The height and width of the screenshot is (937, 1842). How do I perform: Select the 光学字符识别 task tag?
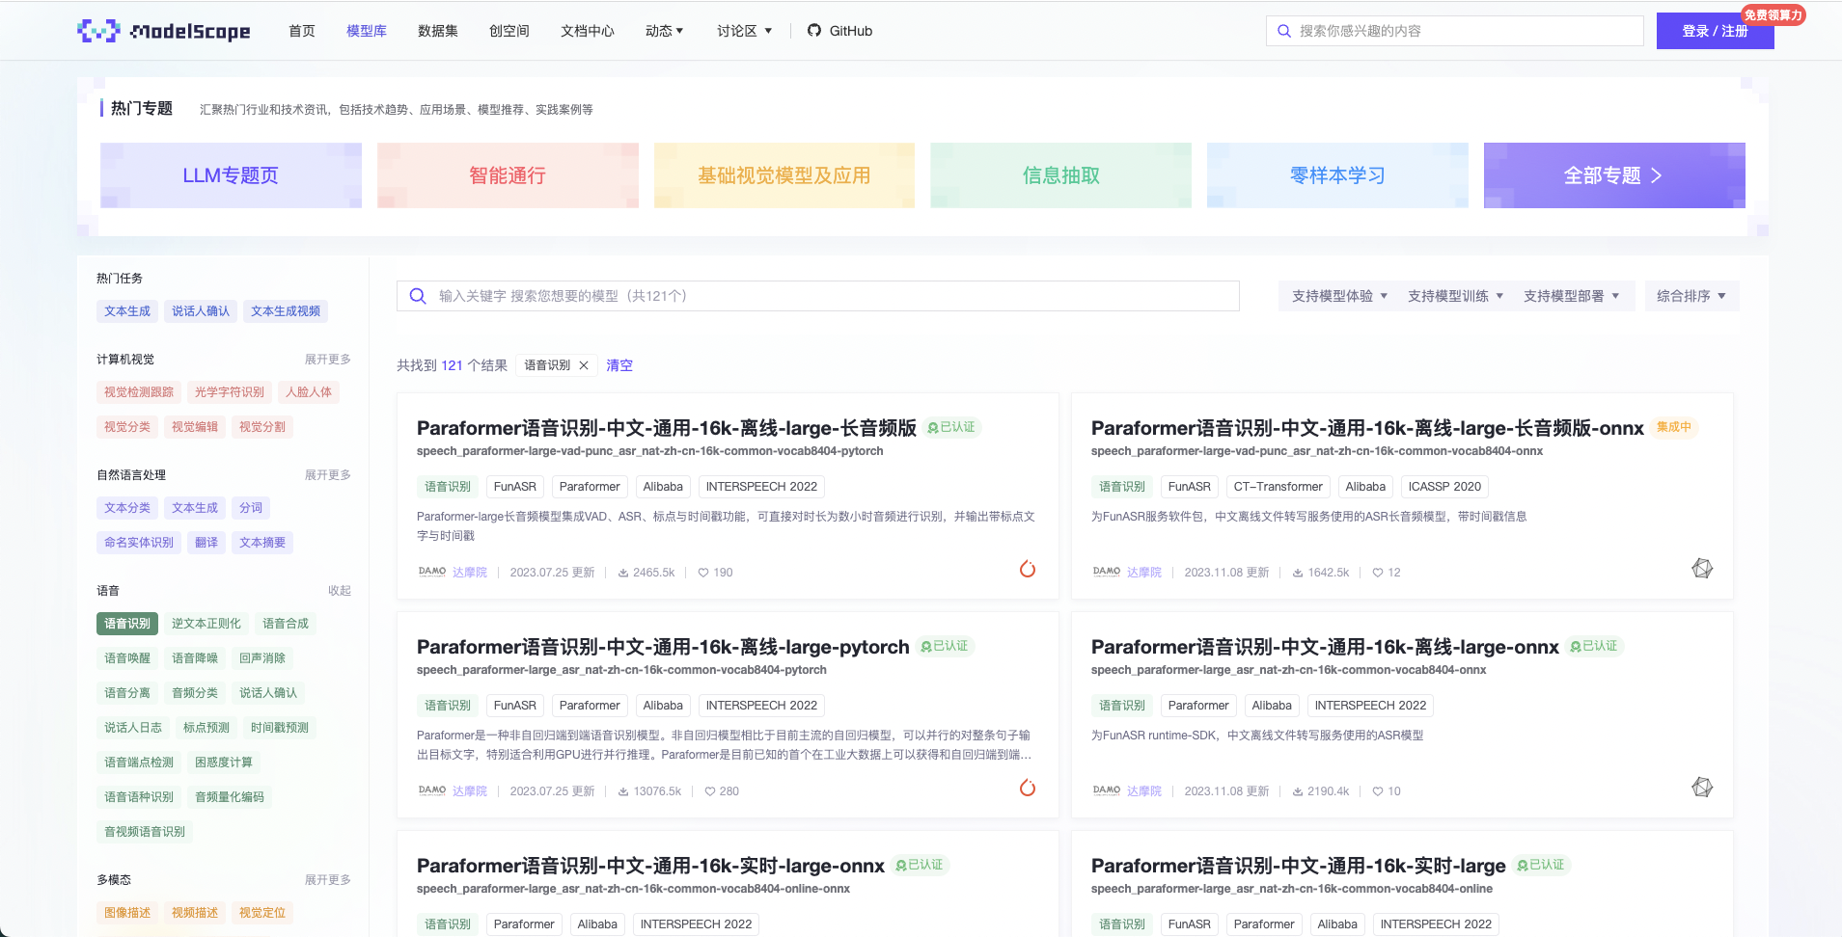(230, 392)
